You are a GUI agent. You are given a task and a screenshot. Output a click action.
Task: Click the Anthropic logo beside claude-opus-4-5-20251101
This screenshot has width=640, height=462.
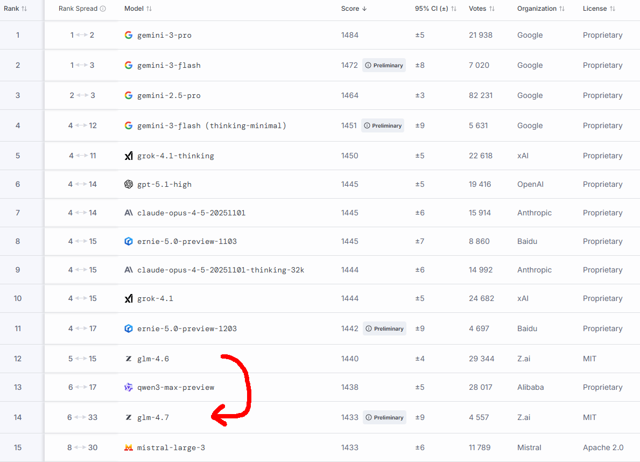(129, 213)
